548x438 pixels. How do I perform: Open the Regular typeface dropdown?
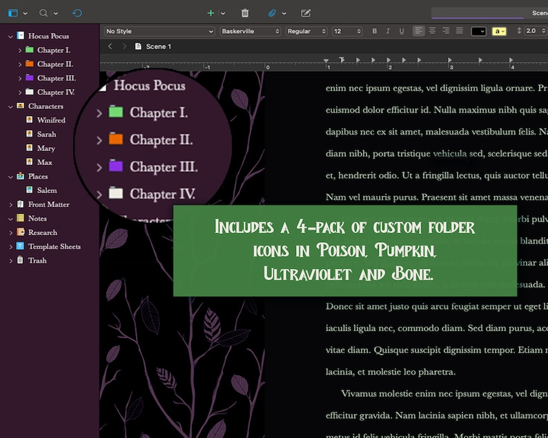306,32
